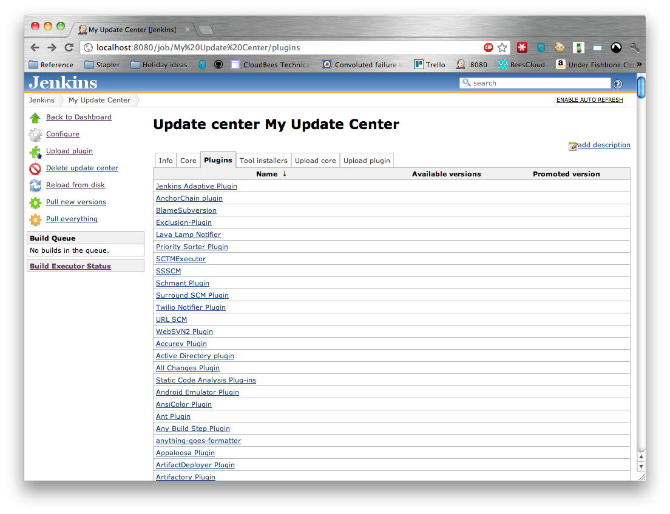Screen dimensions: 670x514
Task: Click the red Delete update center icon
Action: coord(35,169)
